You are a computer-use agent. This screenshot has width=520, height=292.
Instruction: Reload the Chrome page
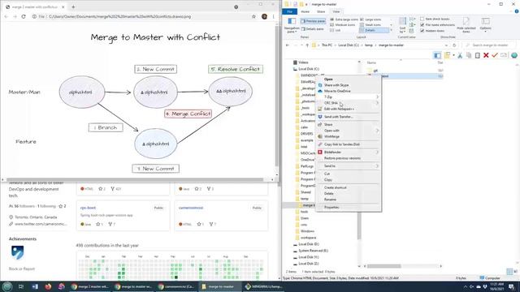tap(24, 16)
